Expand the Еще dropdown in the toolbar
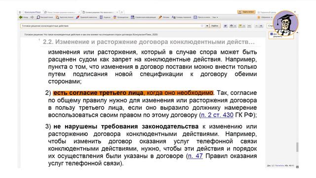The image size is (316, 178). [215, 17]
